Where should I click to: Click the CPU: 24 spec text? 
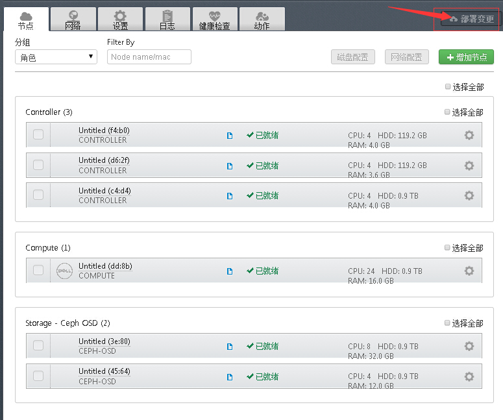click(362, 271)
